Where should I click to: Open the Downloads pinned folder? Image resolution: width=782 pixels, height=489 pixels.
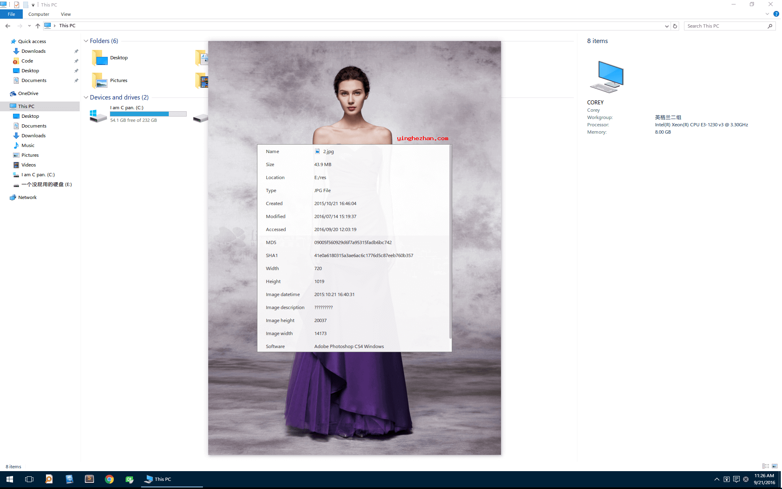tap(33, 51)
